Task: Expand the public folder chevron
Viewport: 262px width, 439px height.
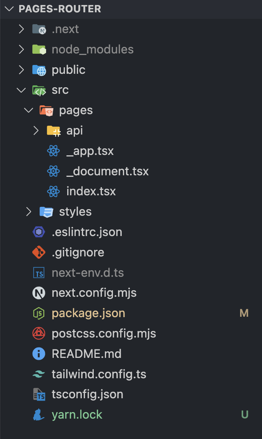Action: pos(21,70)
